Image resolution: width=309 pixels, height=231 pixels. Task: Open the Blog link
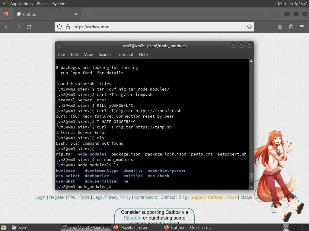pos(183,197)
